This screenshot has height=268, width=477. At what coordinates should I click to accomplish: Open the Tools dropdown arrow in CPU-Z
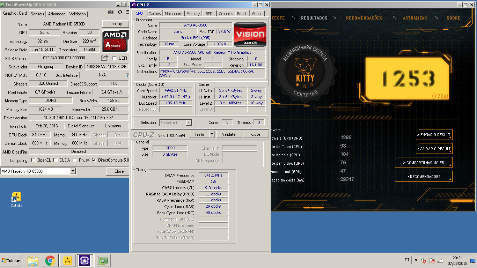coord(212,134)
